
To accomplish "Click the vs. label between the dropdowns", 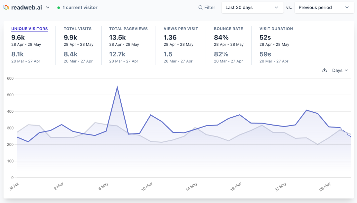I will [x=289, y=8].
